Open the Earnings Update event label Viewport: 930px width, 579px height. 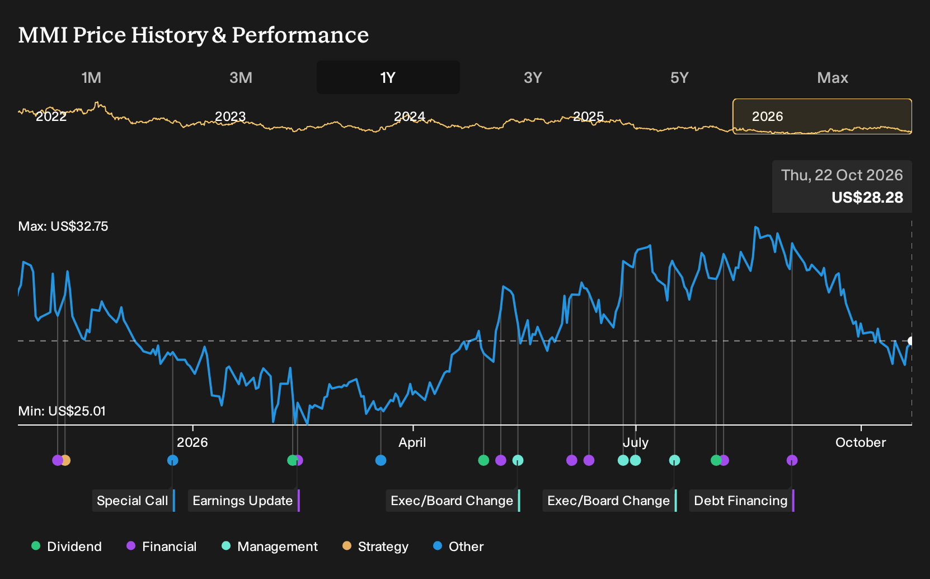(244, 501)
